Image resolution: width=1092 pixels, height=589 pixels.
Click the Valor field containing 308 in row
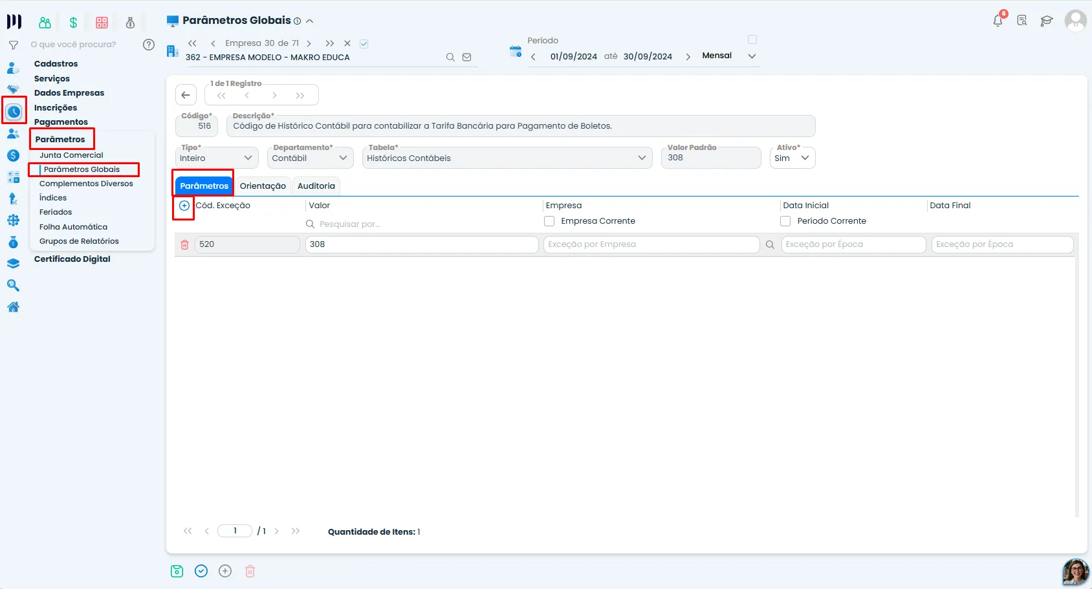[422, 244]
